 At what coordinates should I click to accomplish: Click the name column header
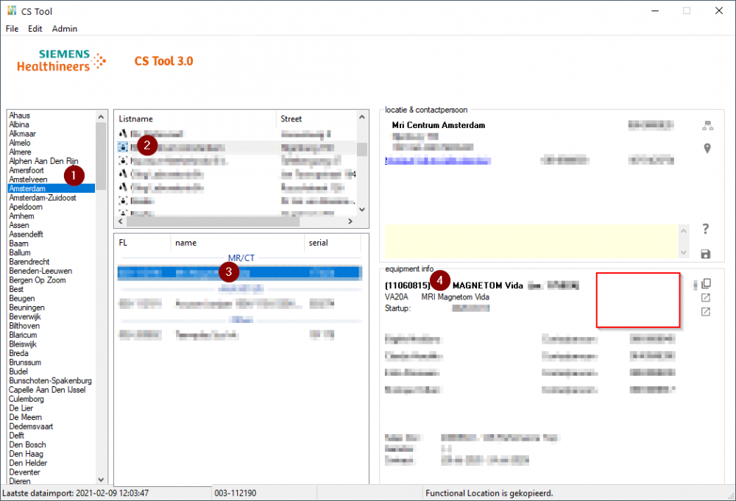[x=238, y=243]
